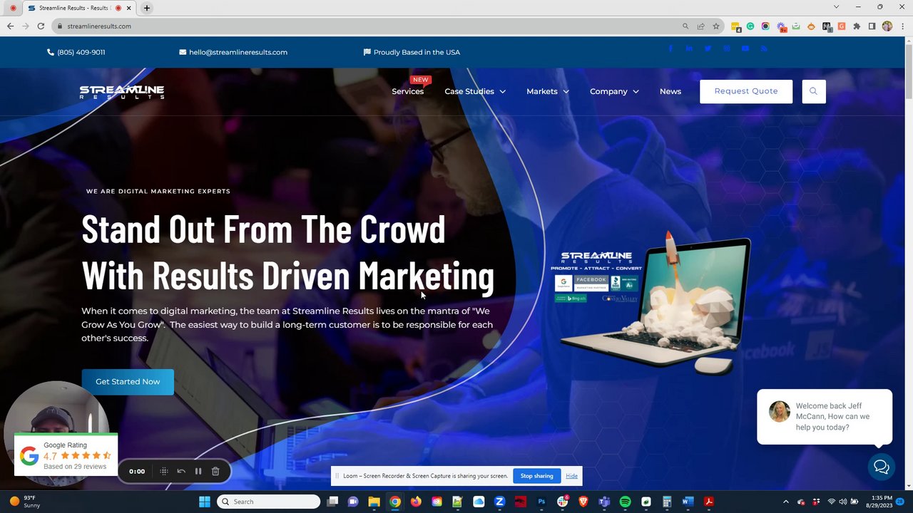This screenshot has height=513, width=913.
Task: Call the (805) 409-9011 phone link
Action: point(76,52)
